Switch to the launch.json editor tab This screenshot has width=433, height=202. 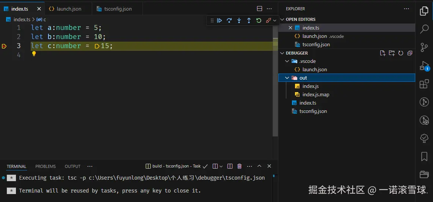coord(68,9)
